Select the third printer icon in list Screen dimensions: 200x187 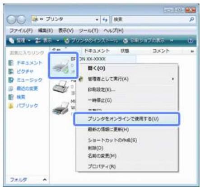[60, 109]
